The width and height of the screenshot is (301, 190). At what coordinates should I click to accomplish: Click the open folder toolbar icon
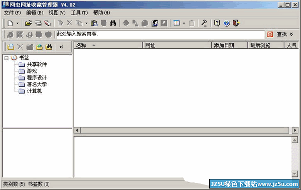click(29, 23)
